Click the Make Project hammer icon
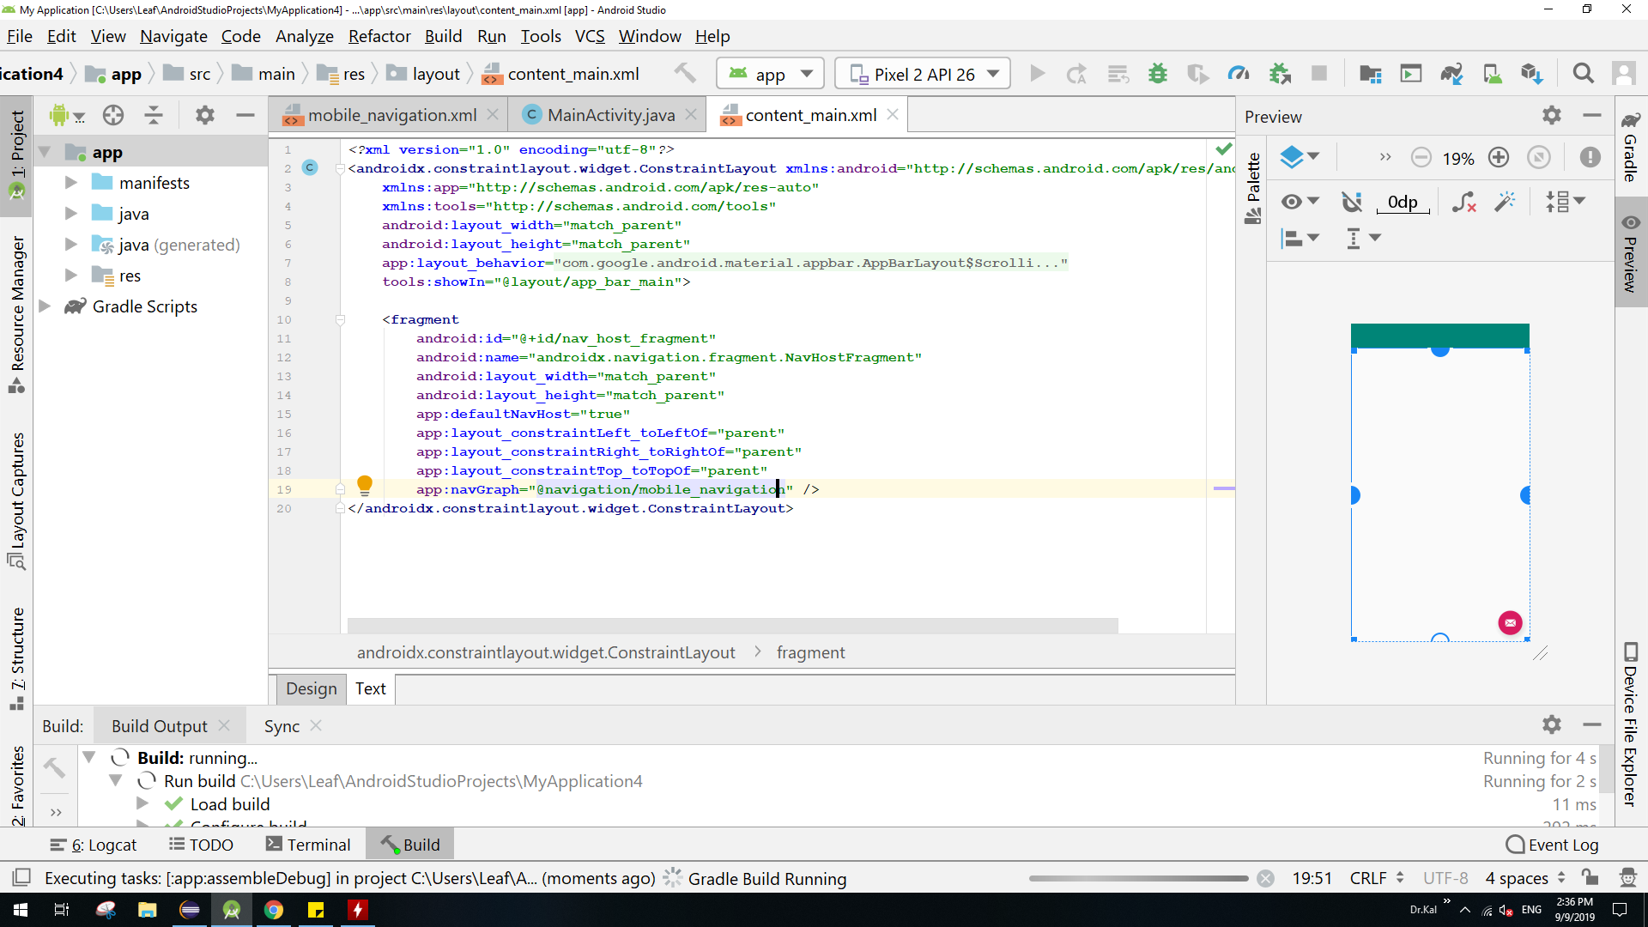Image resolution: width=1648 pixels, height=927 pixels. [685, 74]
